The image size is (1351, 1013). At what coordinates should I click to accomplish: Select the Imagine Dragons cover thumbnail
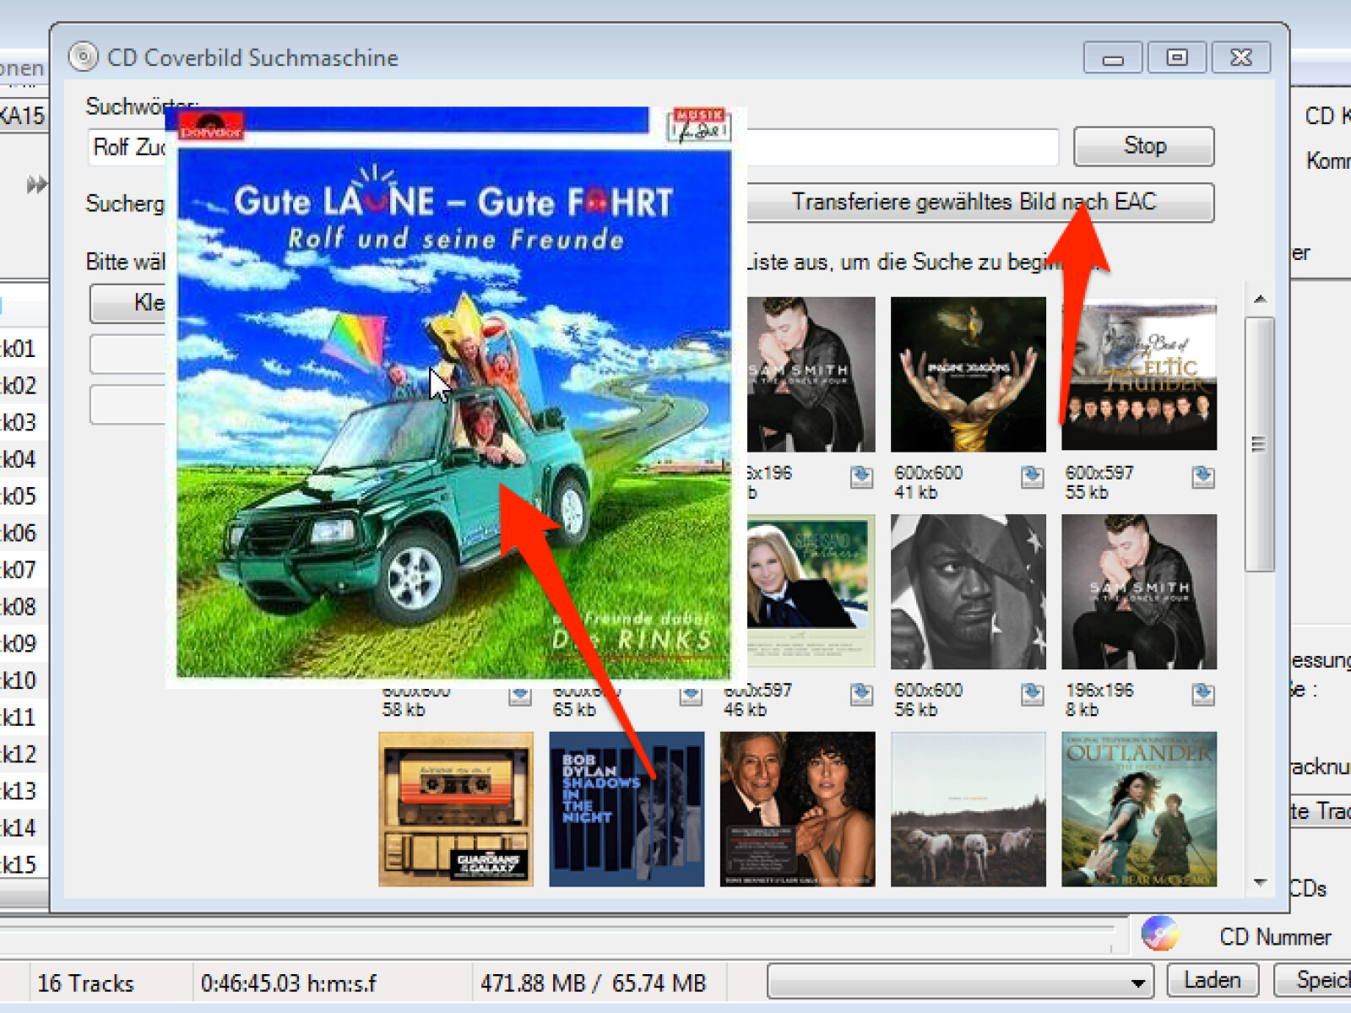click(x=968, y=374)
